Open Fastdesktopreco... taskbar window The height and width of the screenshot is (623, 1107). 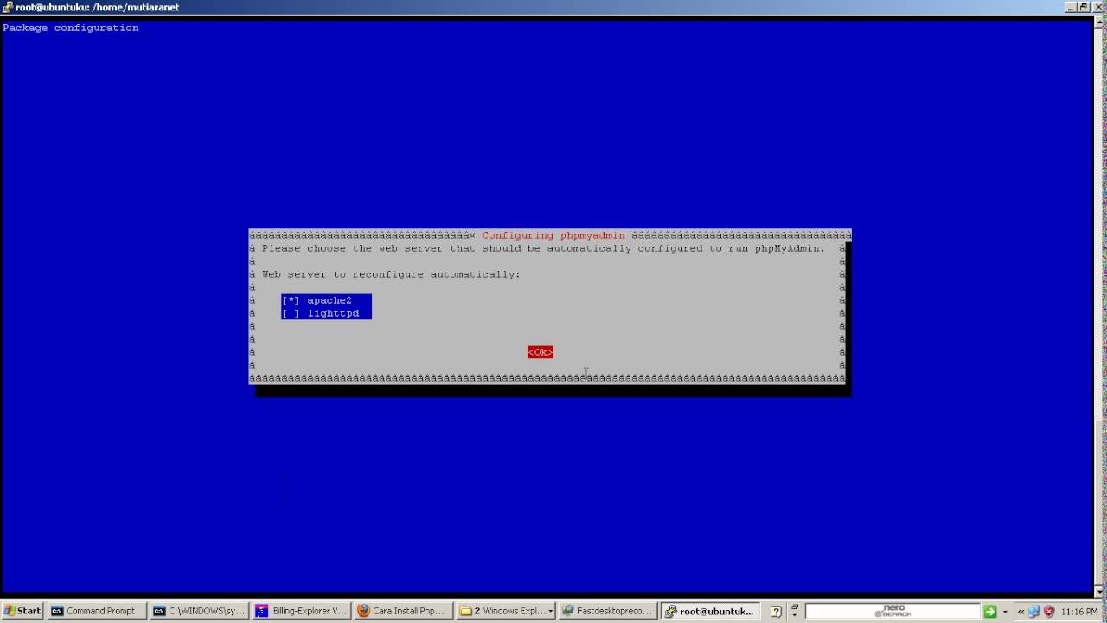click(x=607, y=611)
